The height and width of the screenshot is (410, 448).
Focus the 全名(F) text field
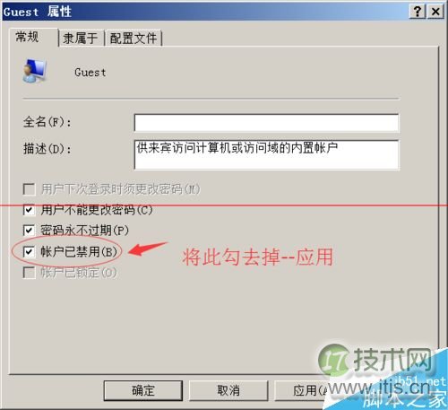tap(266, 123)
